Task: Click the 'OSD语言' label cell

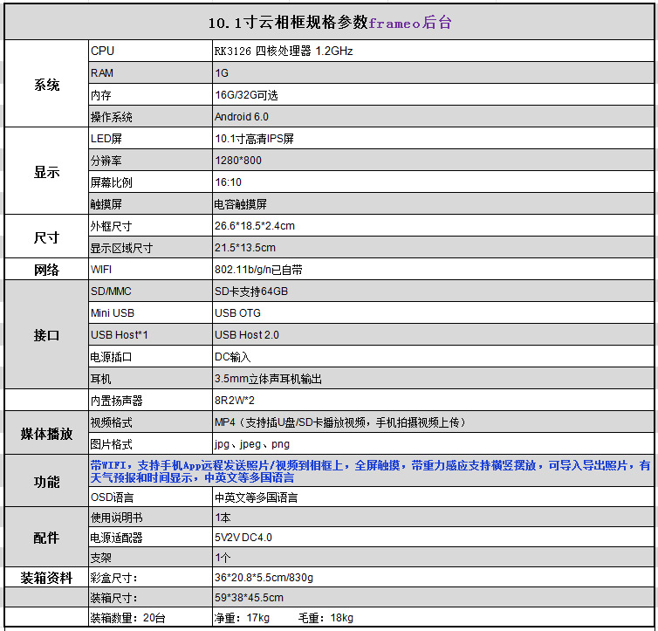Action: pyautogui.click(x=150, y=497)
